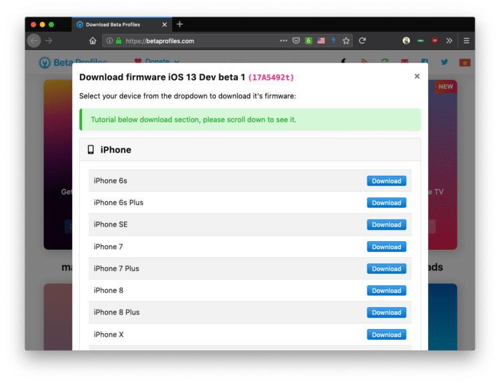500x383 pixels.
Task: Open the Firefox hamburger menu
Action: coord(466,41)
